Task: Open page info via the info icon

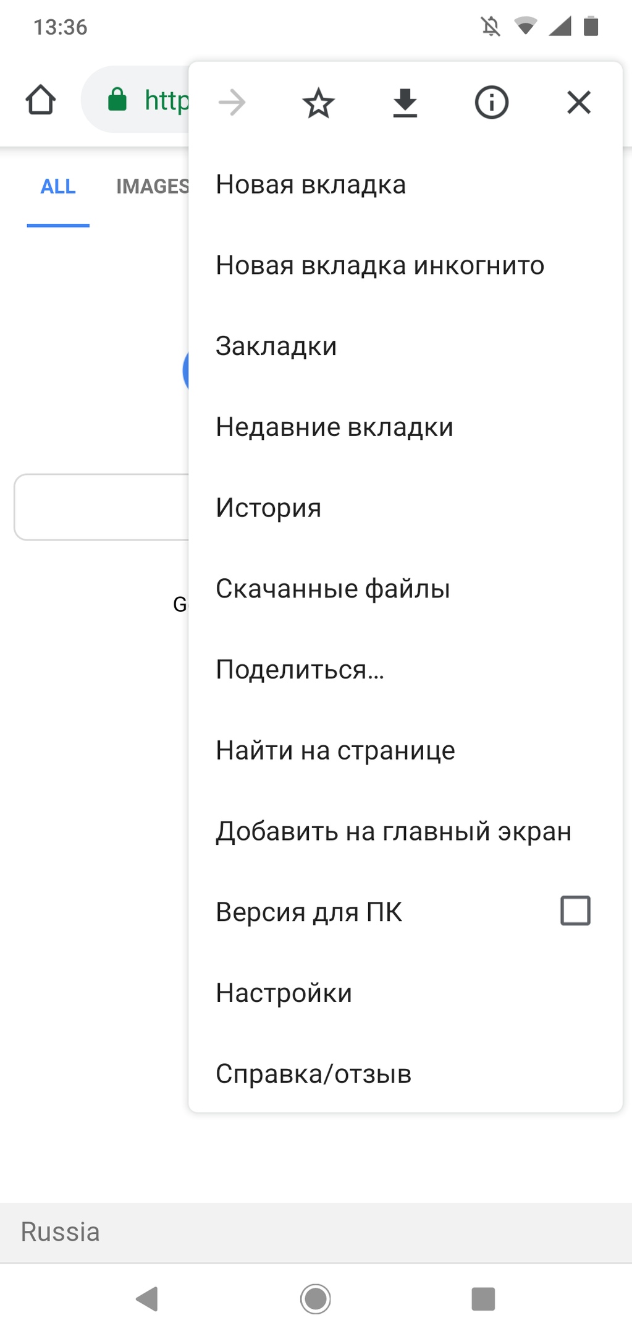Action: pos(491,103)
